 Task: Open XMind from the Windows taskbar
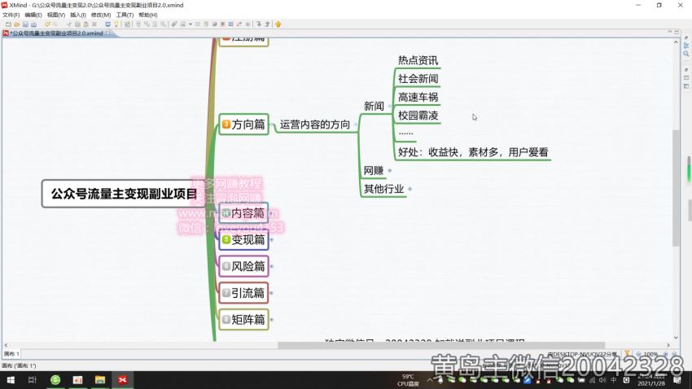point(122,380)
